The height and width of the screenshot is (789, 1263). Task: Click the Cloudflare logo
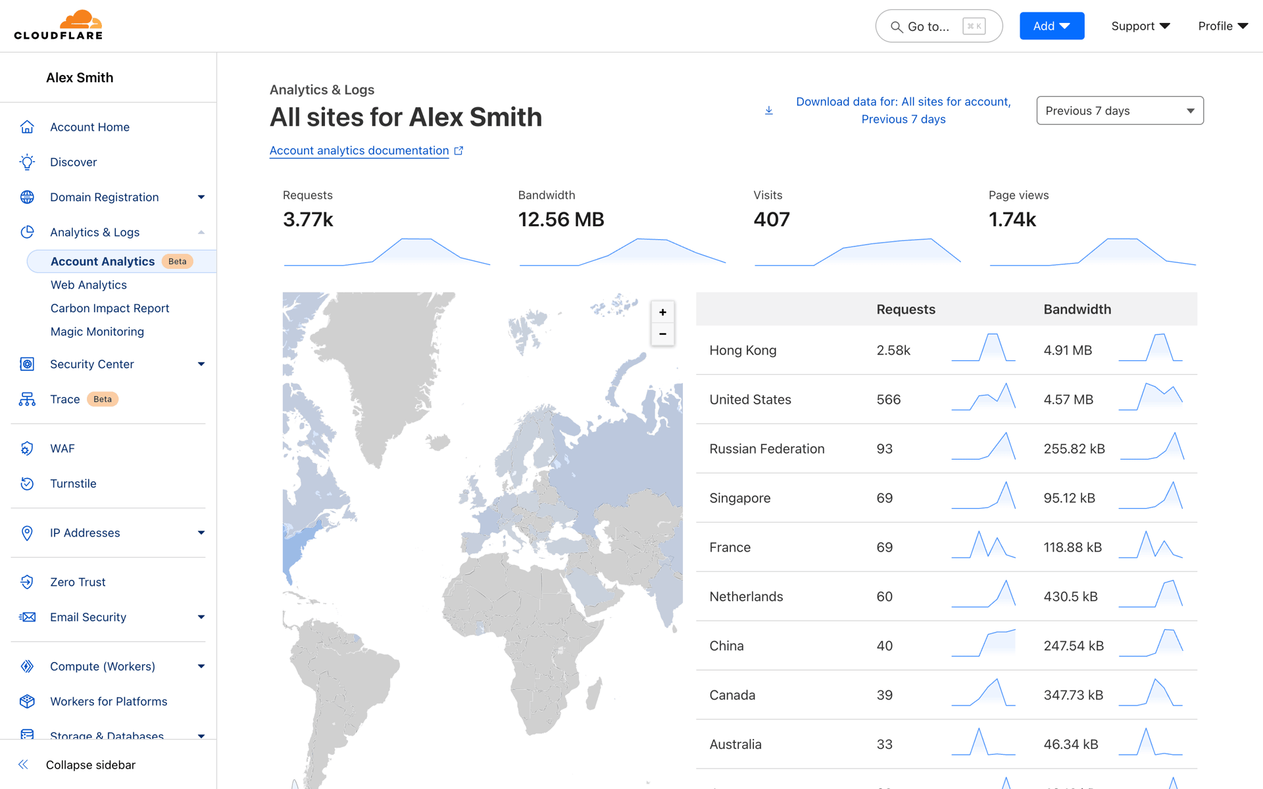(x=58, y=25)
